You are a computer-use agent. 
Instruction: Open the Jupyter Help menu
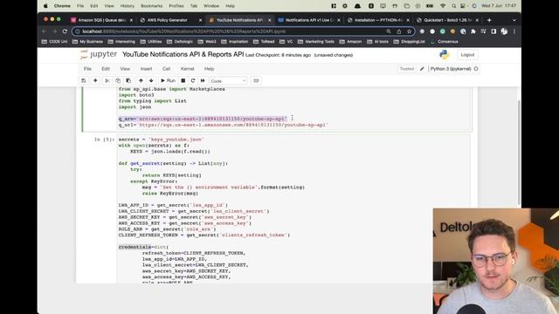210,69
